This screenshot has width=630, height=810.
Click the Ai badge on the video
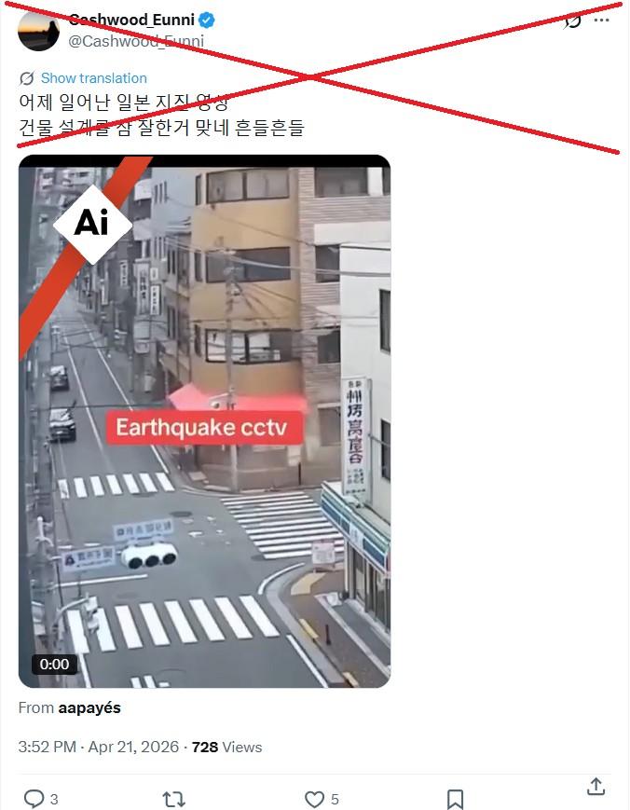coord(92,223)
